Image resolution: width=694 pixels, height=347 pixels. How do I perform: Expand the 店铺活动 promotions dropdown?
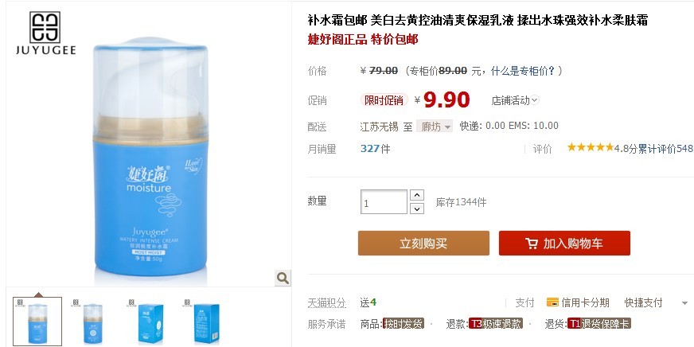click(x=515, y=100)
